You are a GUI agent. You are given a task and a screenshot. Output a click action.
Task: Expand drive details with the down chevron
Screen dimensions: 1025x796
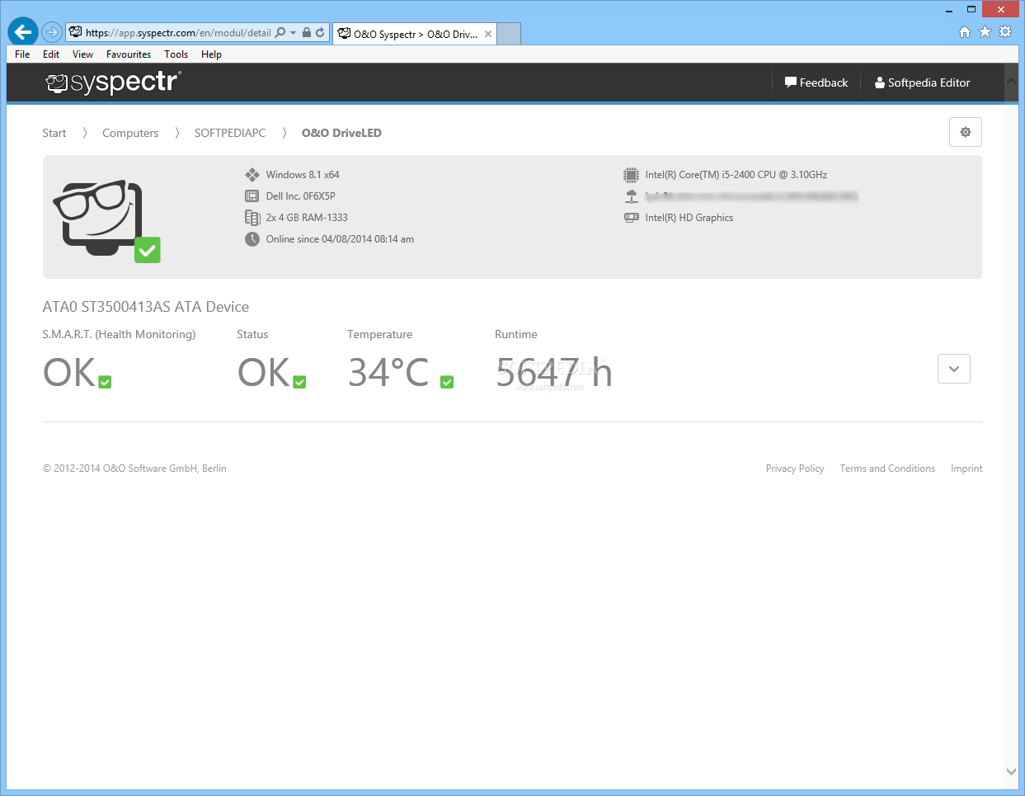[954, 369]
